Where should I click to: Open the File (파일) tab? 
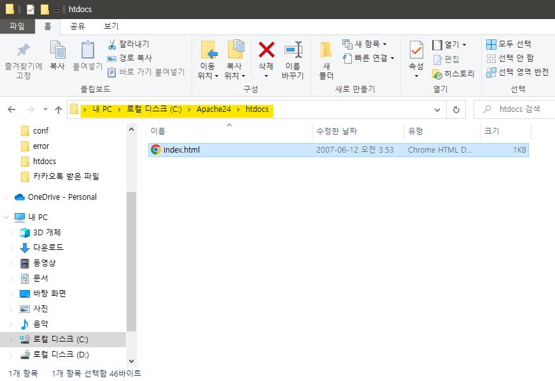point(17,27)
